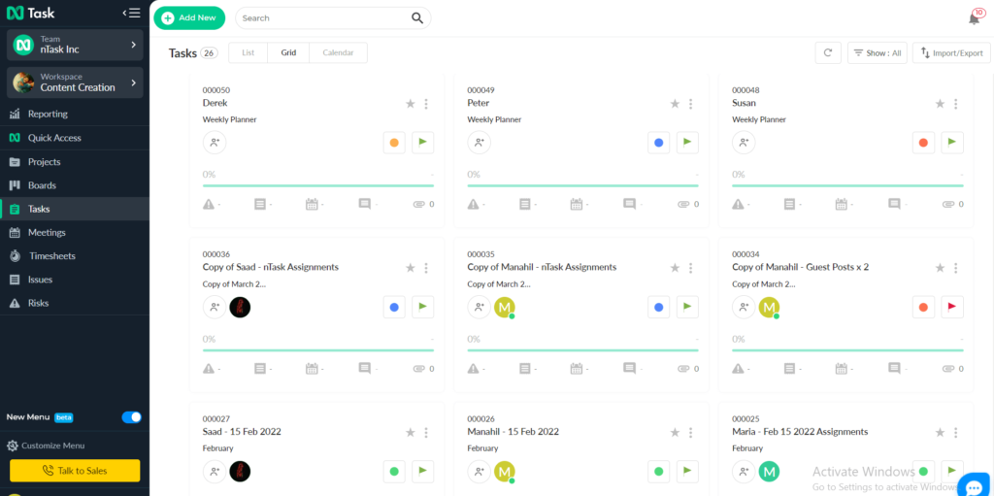Open comments icon on Copy of Saad task
994x496 pixels.
click(x=365, y=369)
